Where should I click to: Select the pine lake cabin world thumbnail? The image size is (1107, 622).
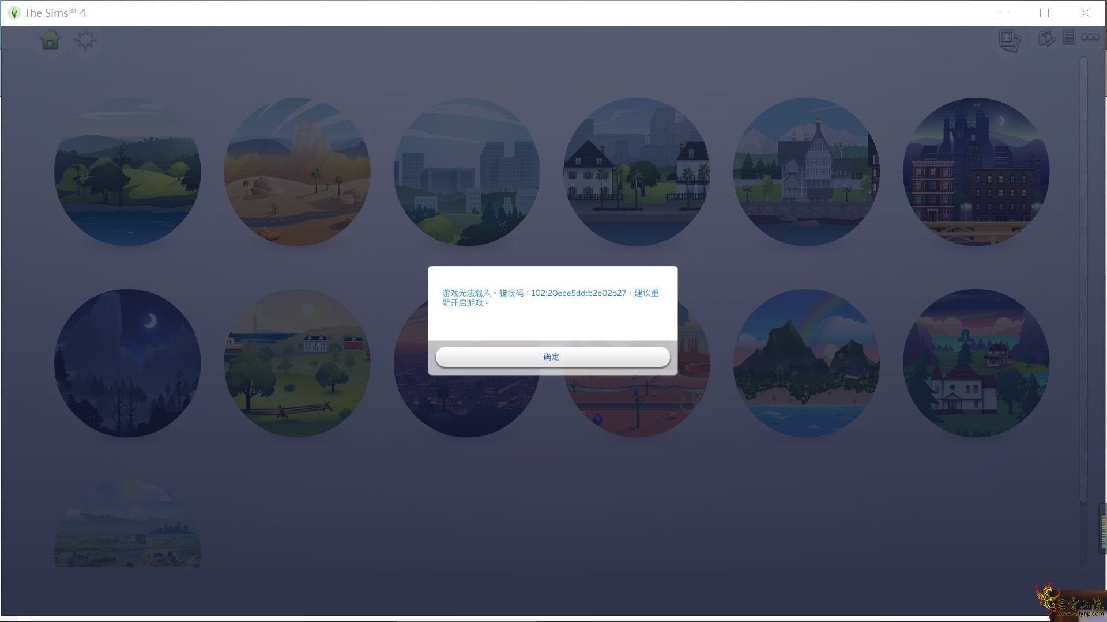[x=976, y=363]
